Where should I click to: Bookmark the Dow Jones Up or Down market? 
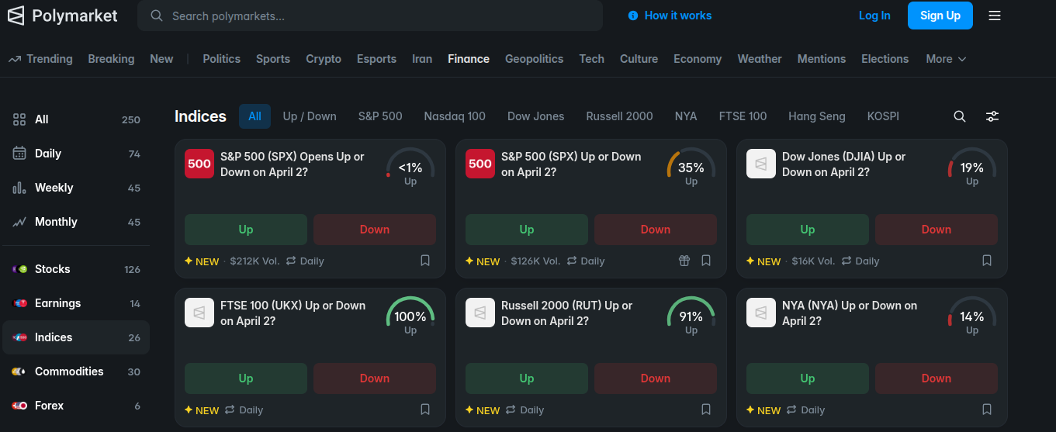(x=987, y=261)
